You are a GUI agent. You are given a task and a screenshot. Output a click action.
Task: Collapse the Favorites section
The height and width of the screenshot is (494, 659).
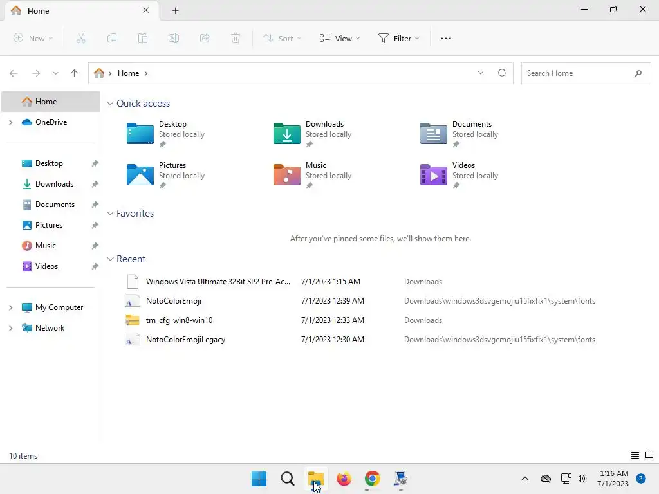click(x=110, y=214)
